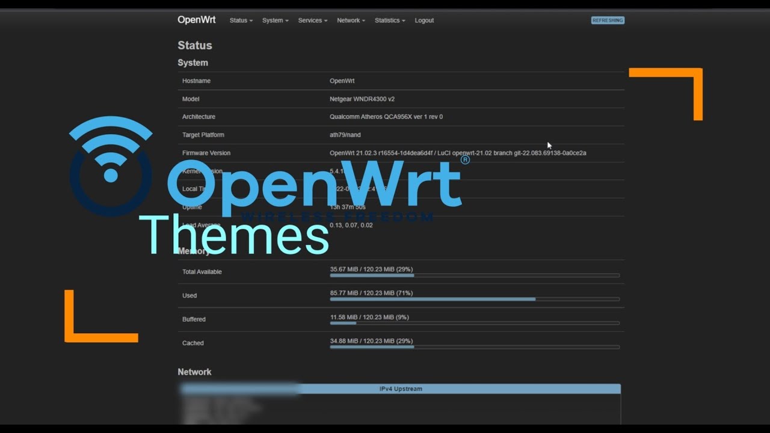
Task: Click the Used memory row label
Action: tap(189, 295)
